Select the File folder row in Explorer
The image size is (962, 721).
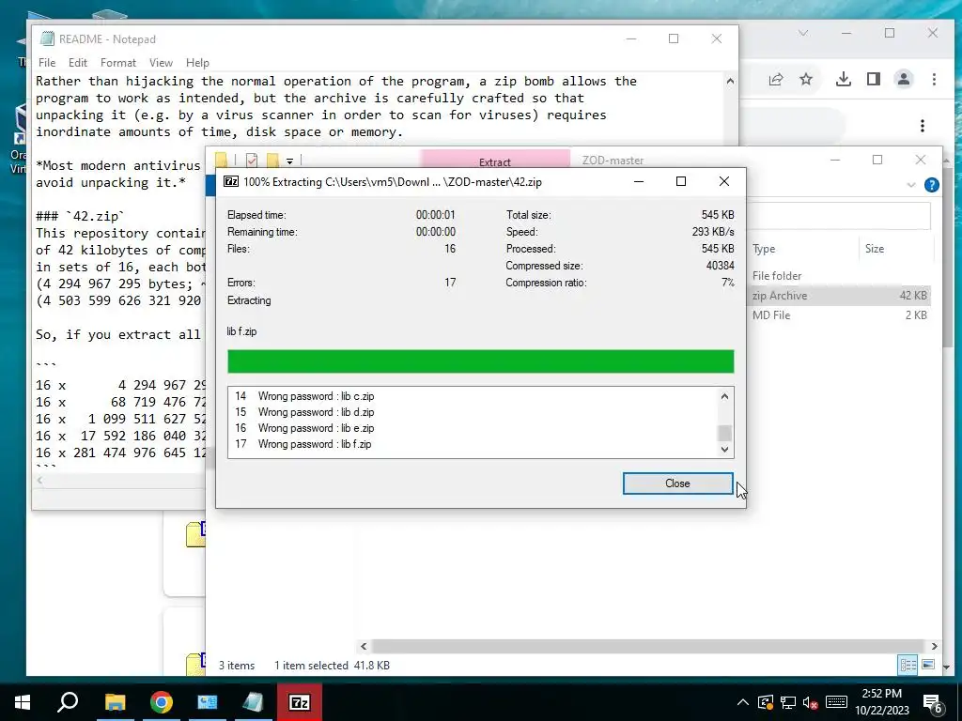840,276
